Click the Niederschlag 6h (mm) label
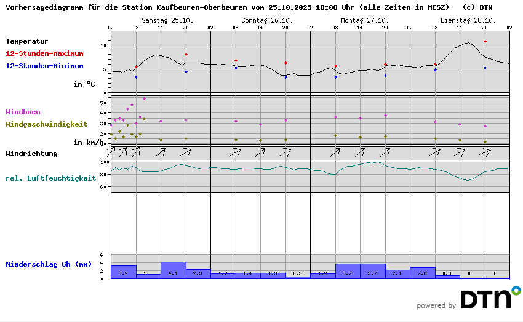523x322 pixels. pos(49,264)
